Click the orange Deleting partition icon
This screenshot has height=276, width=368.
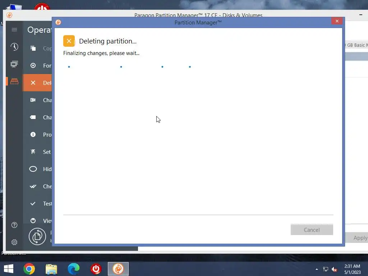tap(69, 41)
